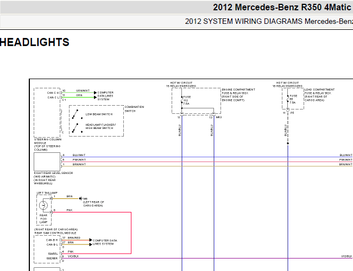Click the 'BLU/WHT' label at the right edge
This screenshot has height=271, width=353.
[x=346, y=155]
